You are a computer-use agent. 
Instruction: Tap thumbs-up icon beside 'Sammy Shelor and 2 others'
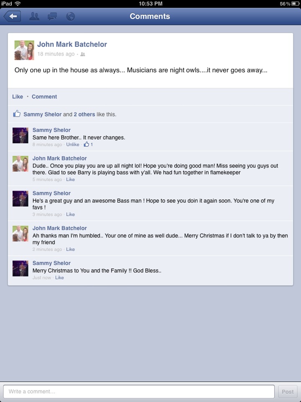(x=17, y=113)
